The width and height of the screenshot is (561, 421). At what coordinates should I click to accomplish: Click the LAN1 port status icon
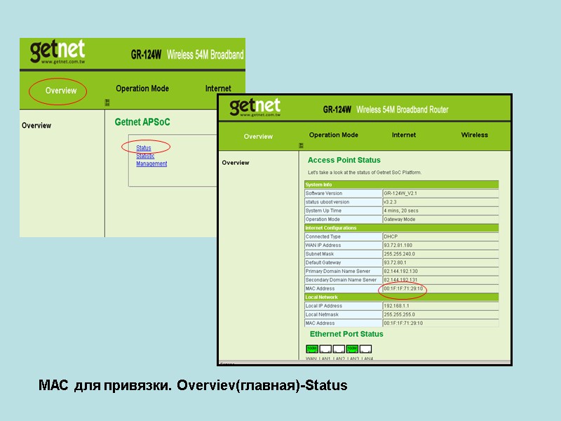pos(325,349)
